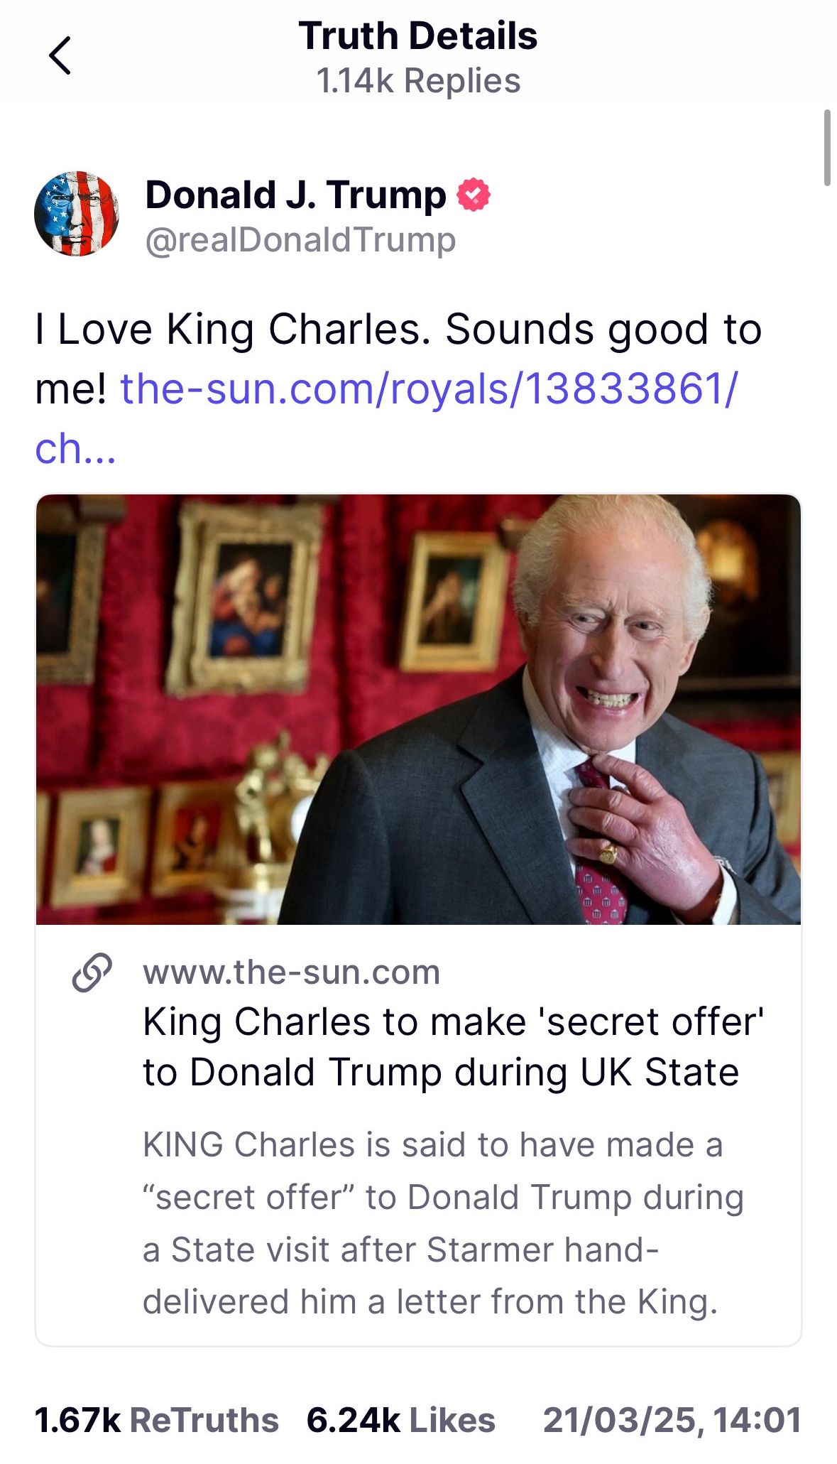View the 1.14k Replies count
Image resolution: width=837 pixels, height=1464 pixels.
[x=418, y=80]
